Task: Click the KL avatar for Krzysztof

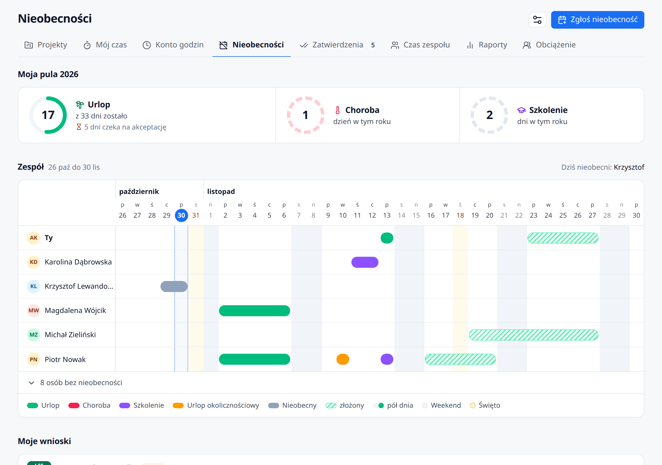Action: coord(33,286)
